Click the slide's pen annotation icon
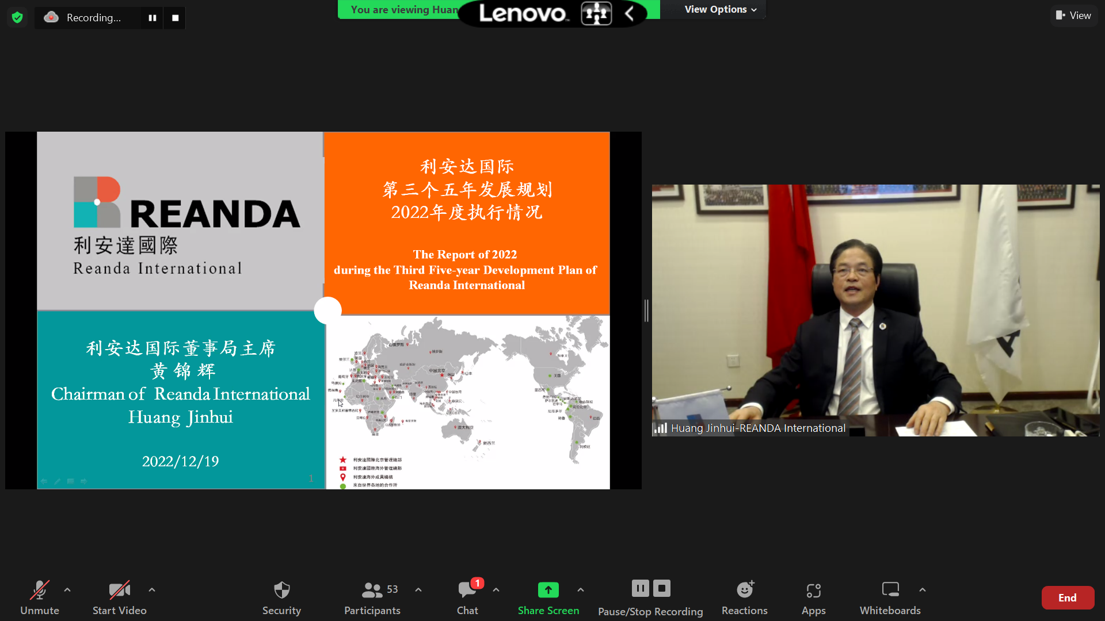Image resolution: width=1105 pixels, height=621 pixels. point(57,481)
